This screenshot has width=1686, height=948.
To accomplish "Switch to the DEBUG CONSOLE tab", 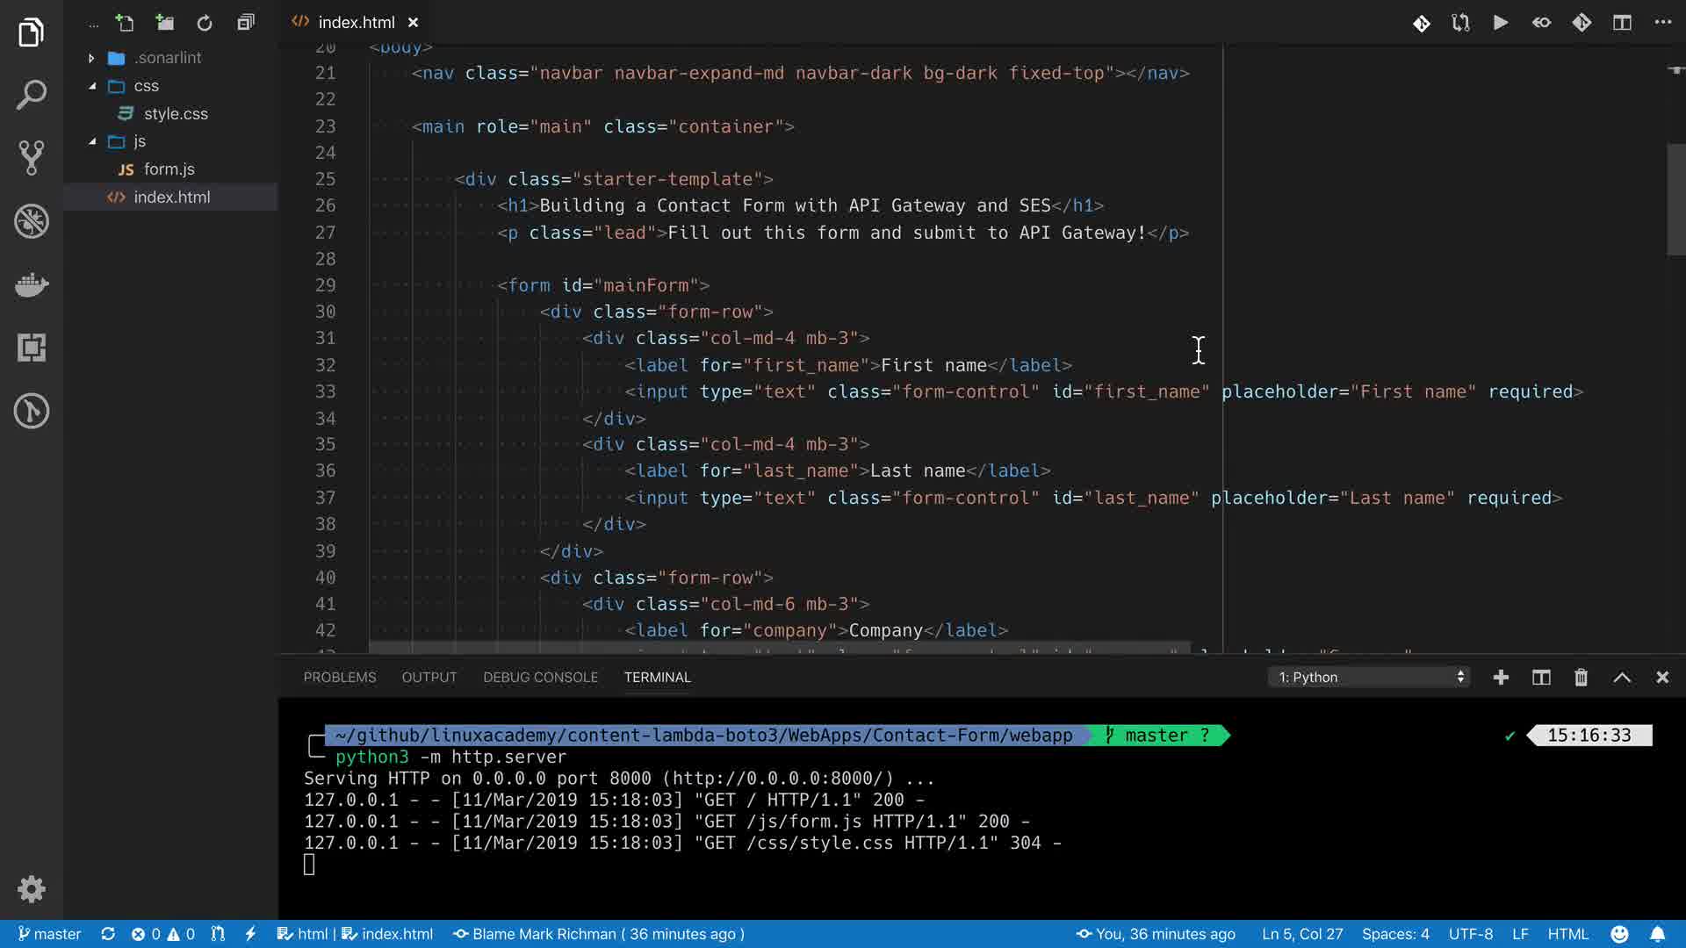I will (x=540, y=677).
